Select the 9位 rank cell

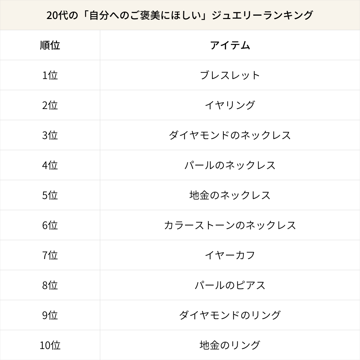[50, 315]
